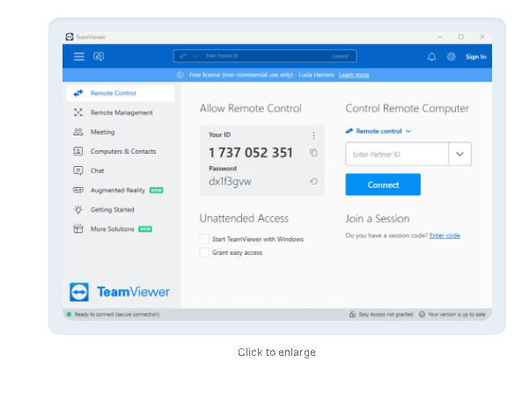The width and height of the screenshot is (529, 399).
Task: Click the top bar Enter Partner ID field
Action: 263,56
